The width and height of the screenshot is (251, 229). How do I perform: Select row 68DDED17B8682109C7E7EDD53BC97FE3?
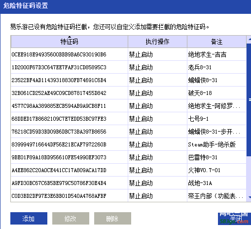point(128,119)
